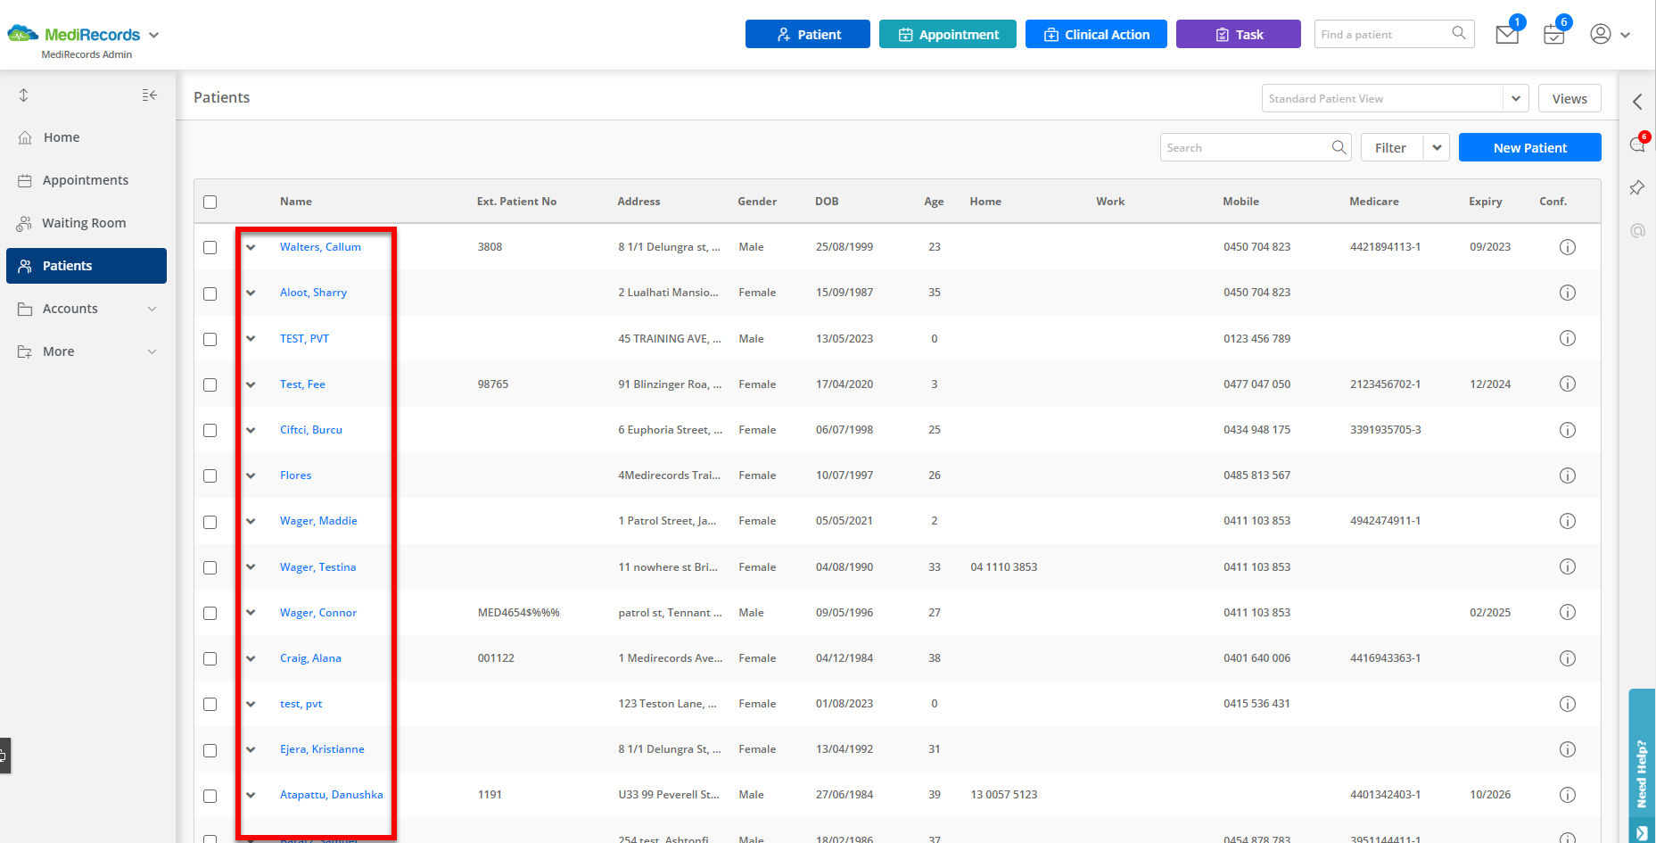Select checkbox for Wager, Maddie
The image size is (1656, 843).
click(210, 522)
